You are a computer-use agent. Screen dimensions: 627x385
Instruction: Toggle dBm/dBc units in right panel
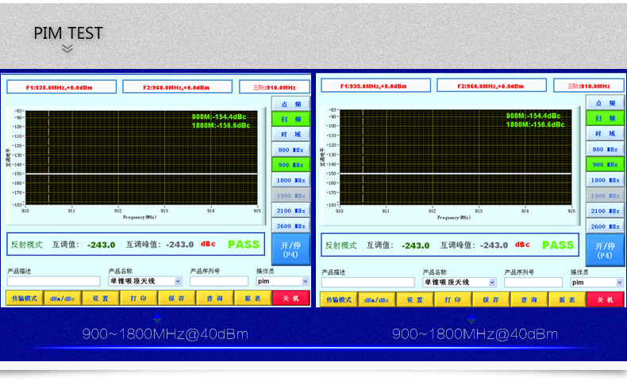point(375,300)
